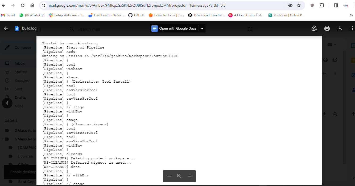355x186 pixels.
Task: Close the build.log preview with back arrow
Action: click(x=6, y=29)
